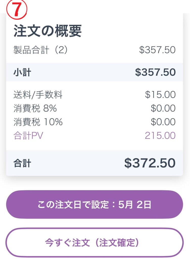Click the $0.00 value for 10% tax

(163, 122)
